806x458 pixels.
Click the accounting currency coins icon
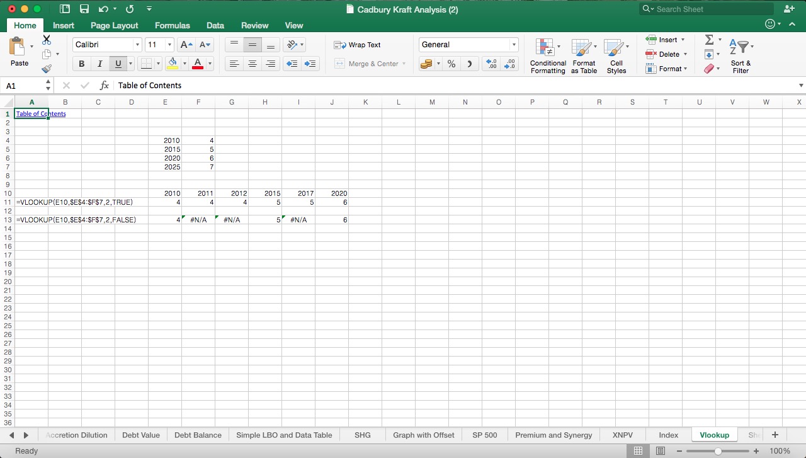click(x=426, y=64)
